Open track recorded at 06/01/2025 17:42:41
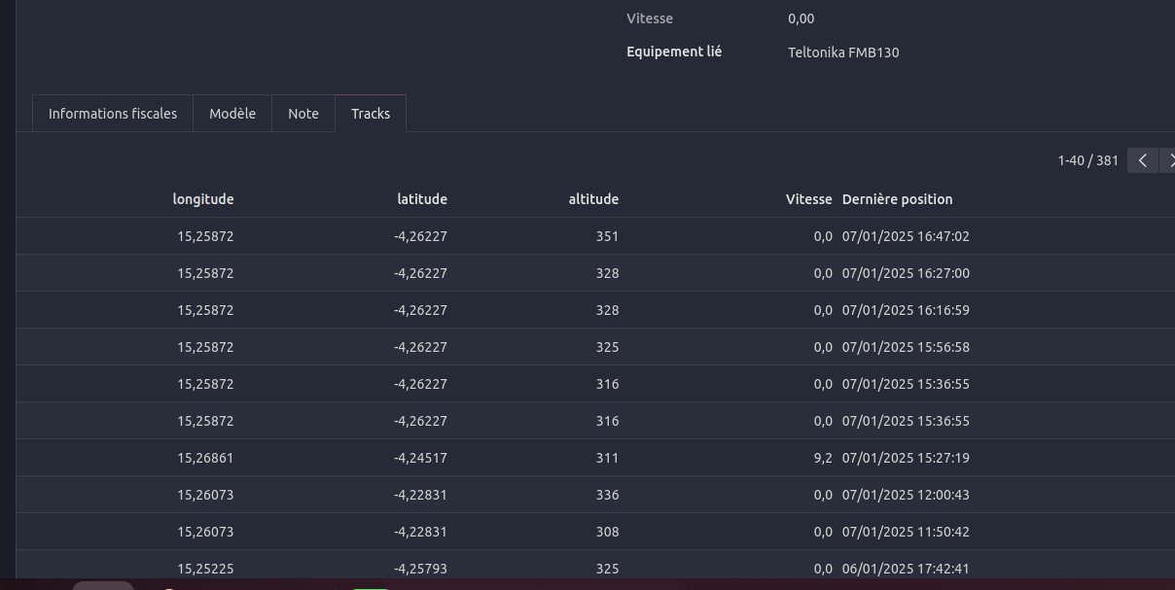This screenshot has width=1175, height=590. coord(906,569)
